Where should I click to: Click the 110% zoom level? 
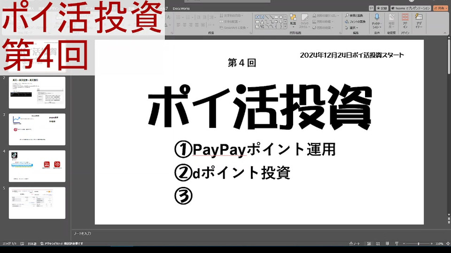(439, 244)
